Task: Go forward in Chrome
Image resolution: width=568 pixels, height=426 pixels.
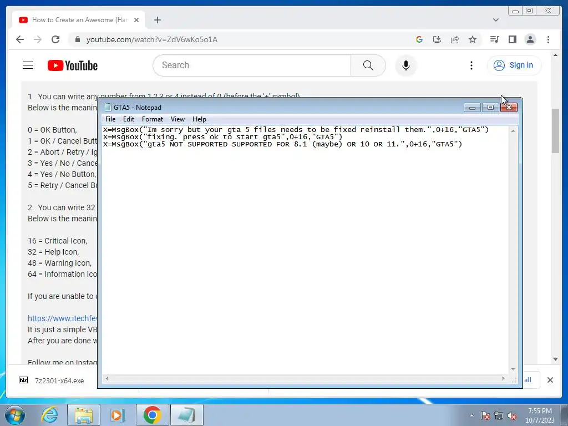Action: 38,39
